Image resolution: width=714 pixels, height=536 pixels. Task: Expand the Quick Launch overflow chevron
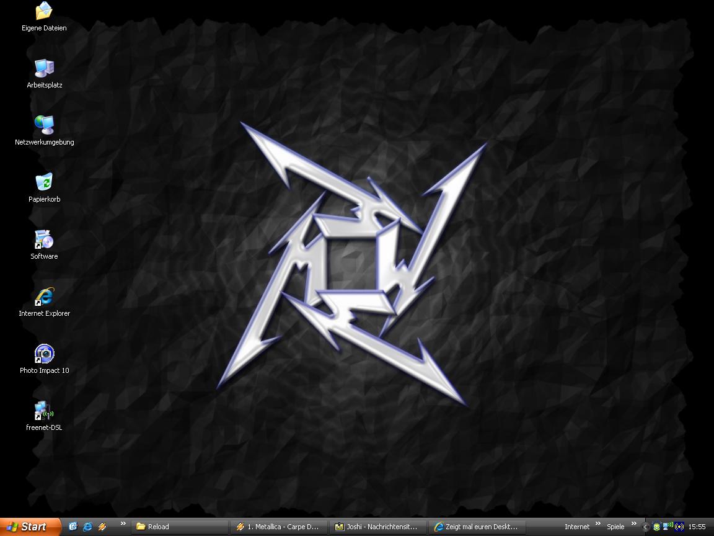pos(123,524)
